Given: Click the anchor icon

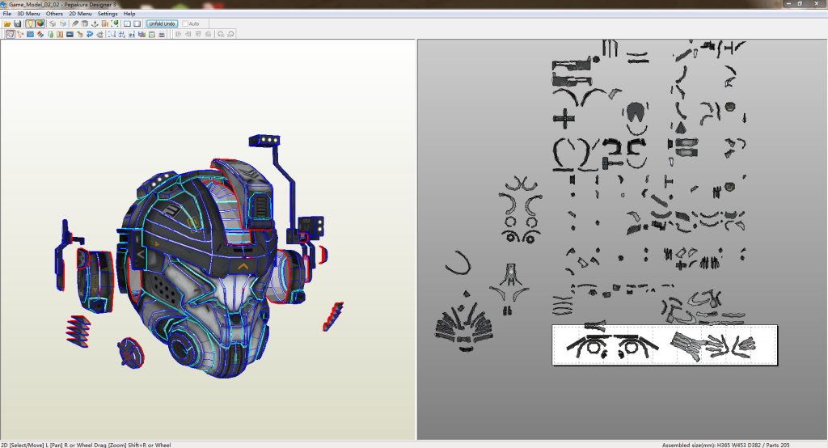Looking at the screenshot, I should 95,23.
